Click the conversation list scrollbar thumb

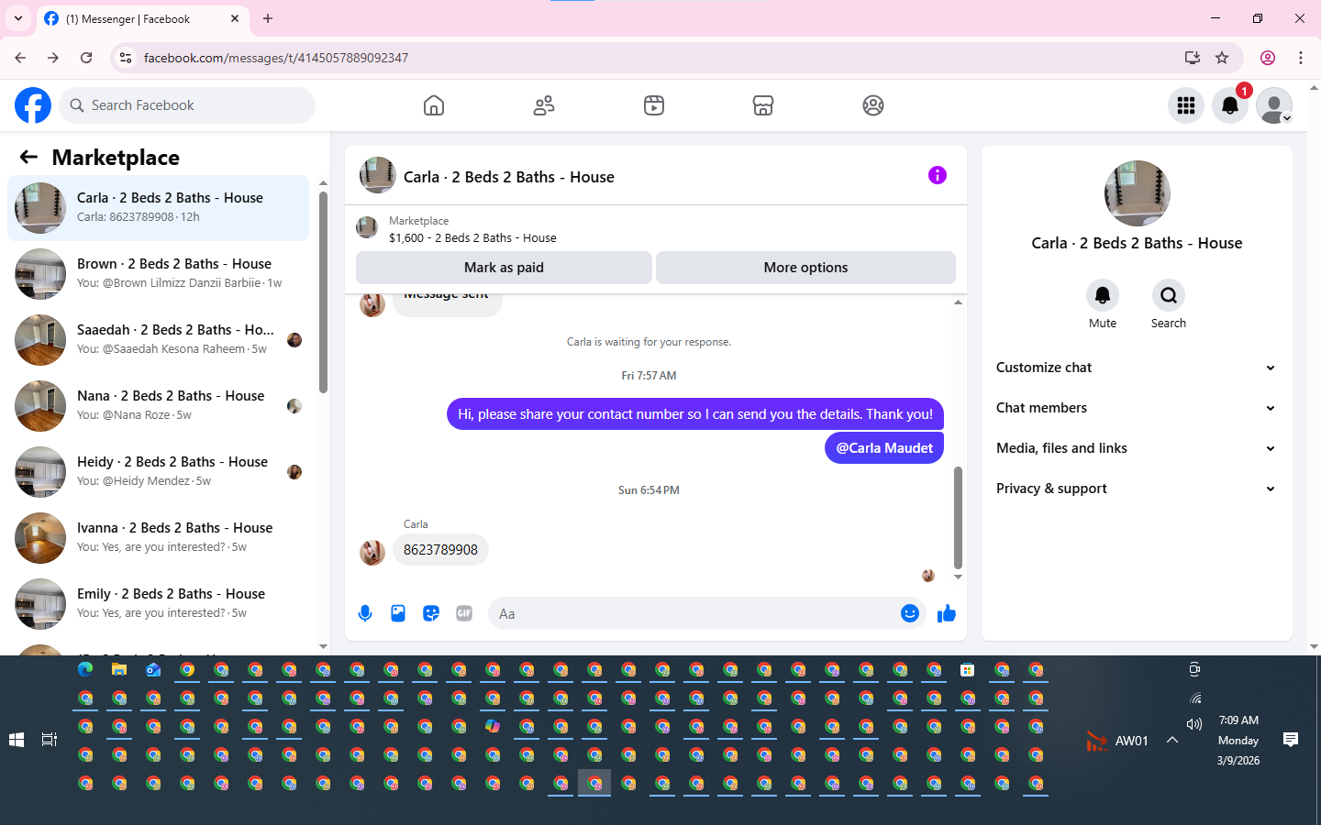[323, 291]
